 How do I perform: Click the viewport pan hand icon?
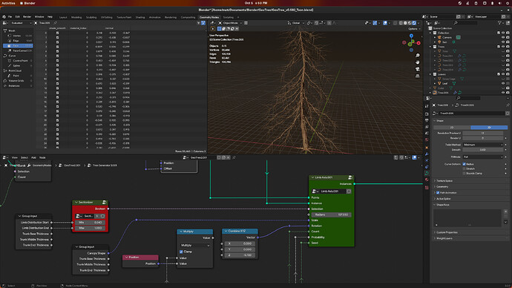coord(417,62)
